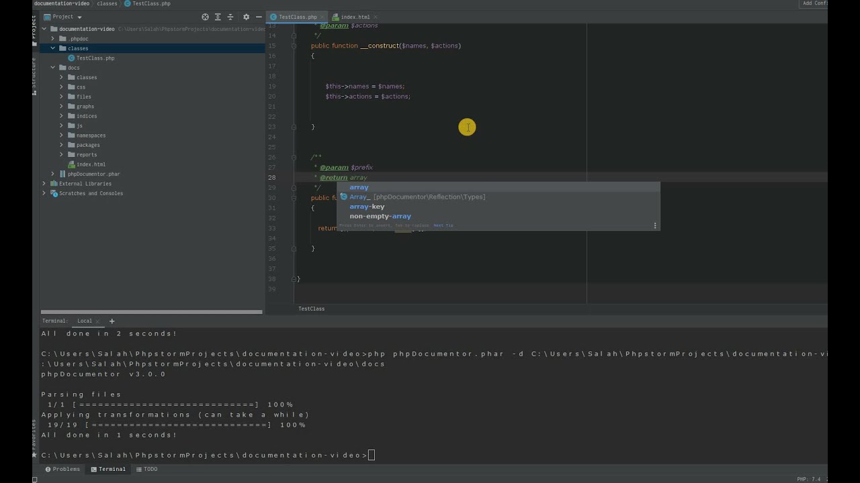Select TestClass.php in project tree
This screenshot has height=483, width=860.
(x=95, y=58)
